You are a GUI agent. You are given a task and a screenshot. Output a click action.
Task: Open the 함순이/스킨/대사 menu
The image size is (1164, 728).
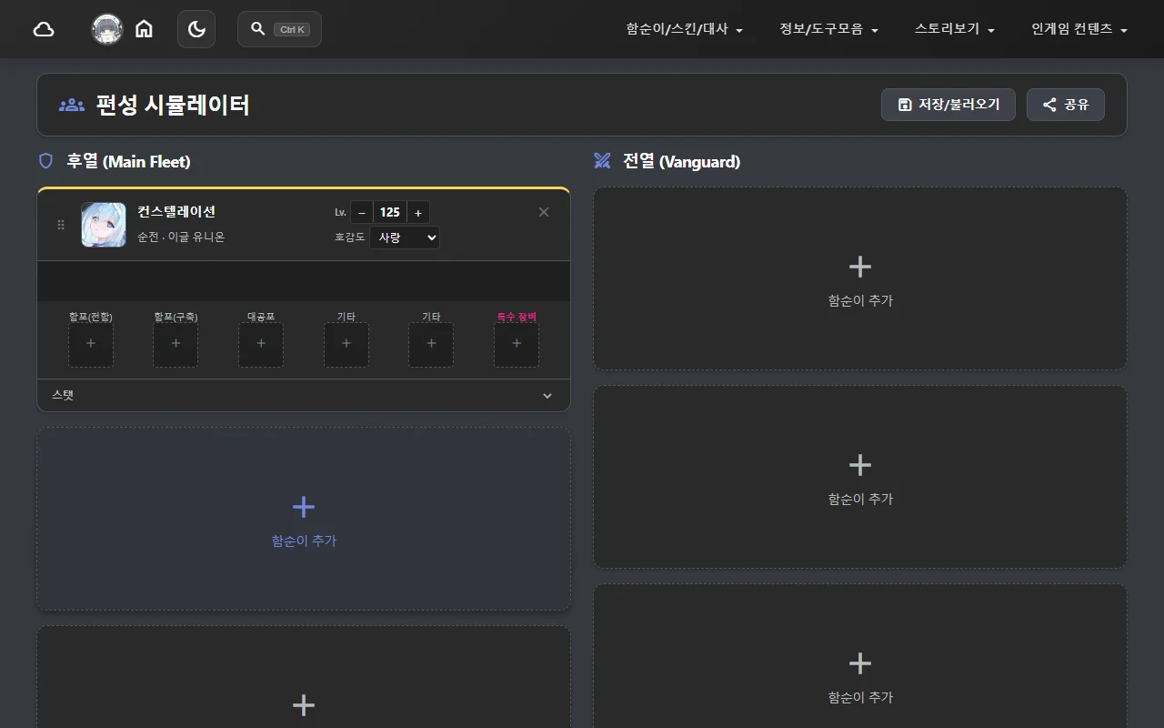pyautogui.click(x=685, y=29)
